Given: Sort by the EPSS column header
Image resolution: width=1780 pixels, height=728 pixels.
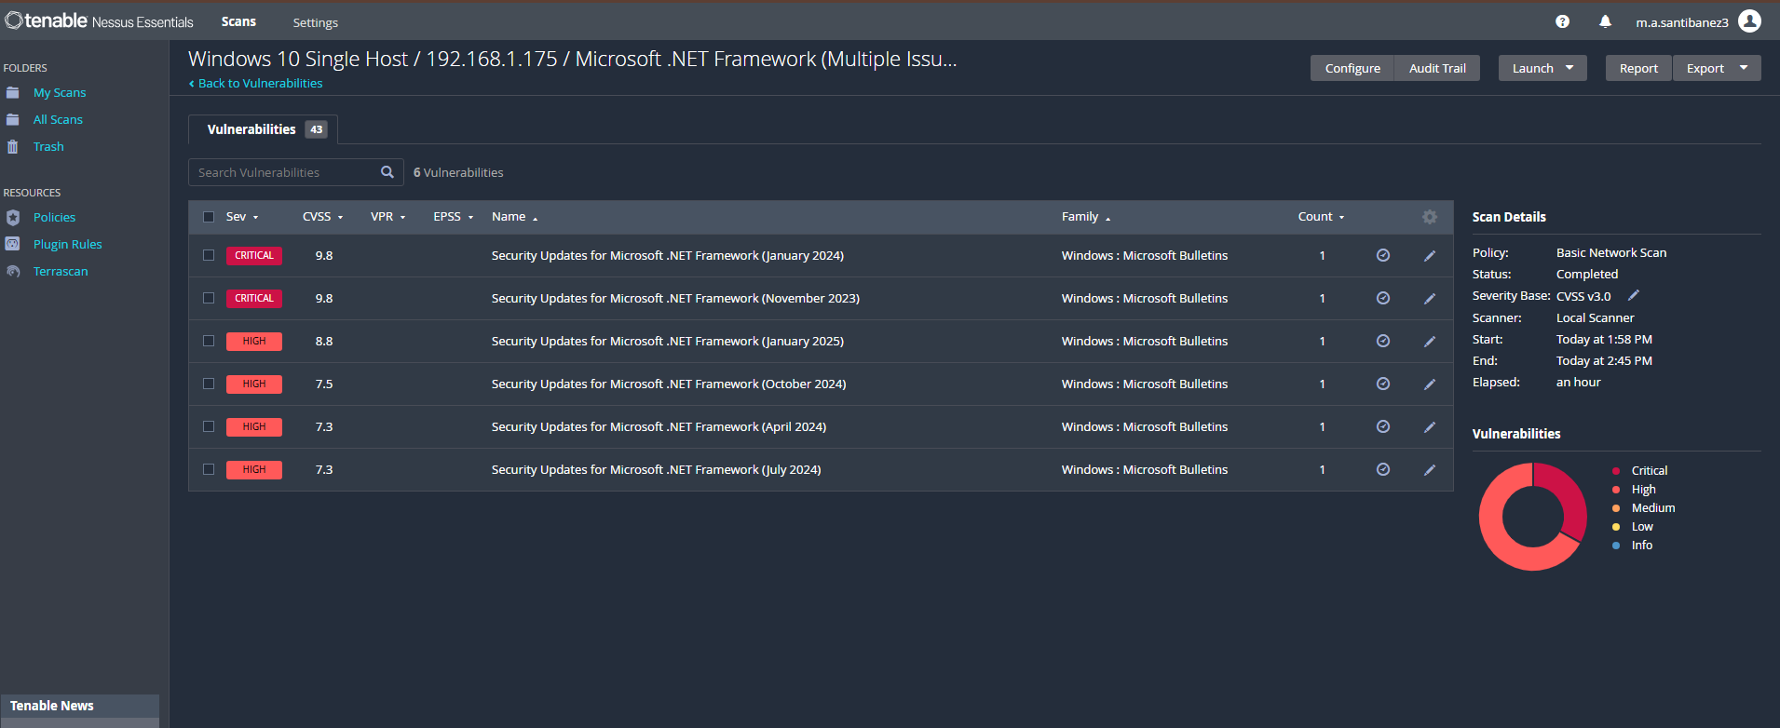Looking at the screenshot, I should tap(454, 217).
